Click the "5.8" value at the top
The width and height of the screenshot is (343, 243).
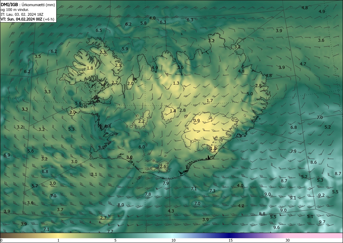(143, 23)
